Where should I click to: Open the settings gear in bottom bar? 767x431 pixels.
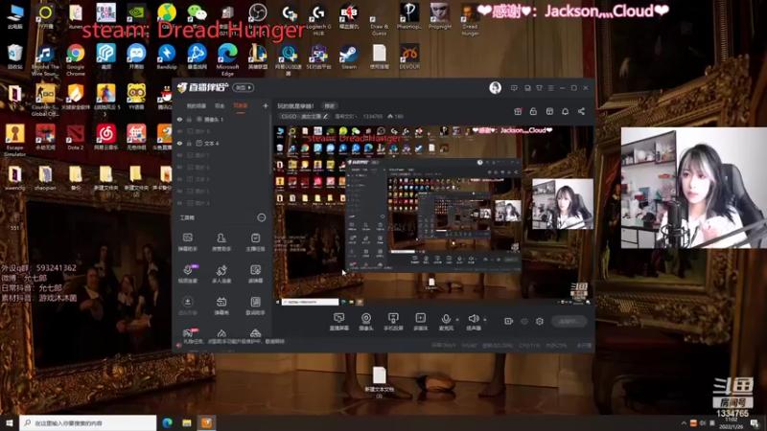540,321
